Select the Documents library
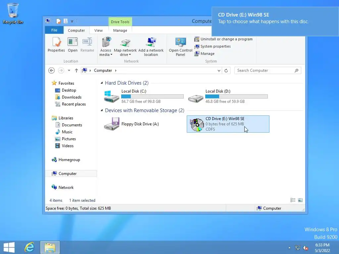This screenshot has width=339, height=254. pyautogui.click(x=69, y=125)
